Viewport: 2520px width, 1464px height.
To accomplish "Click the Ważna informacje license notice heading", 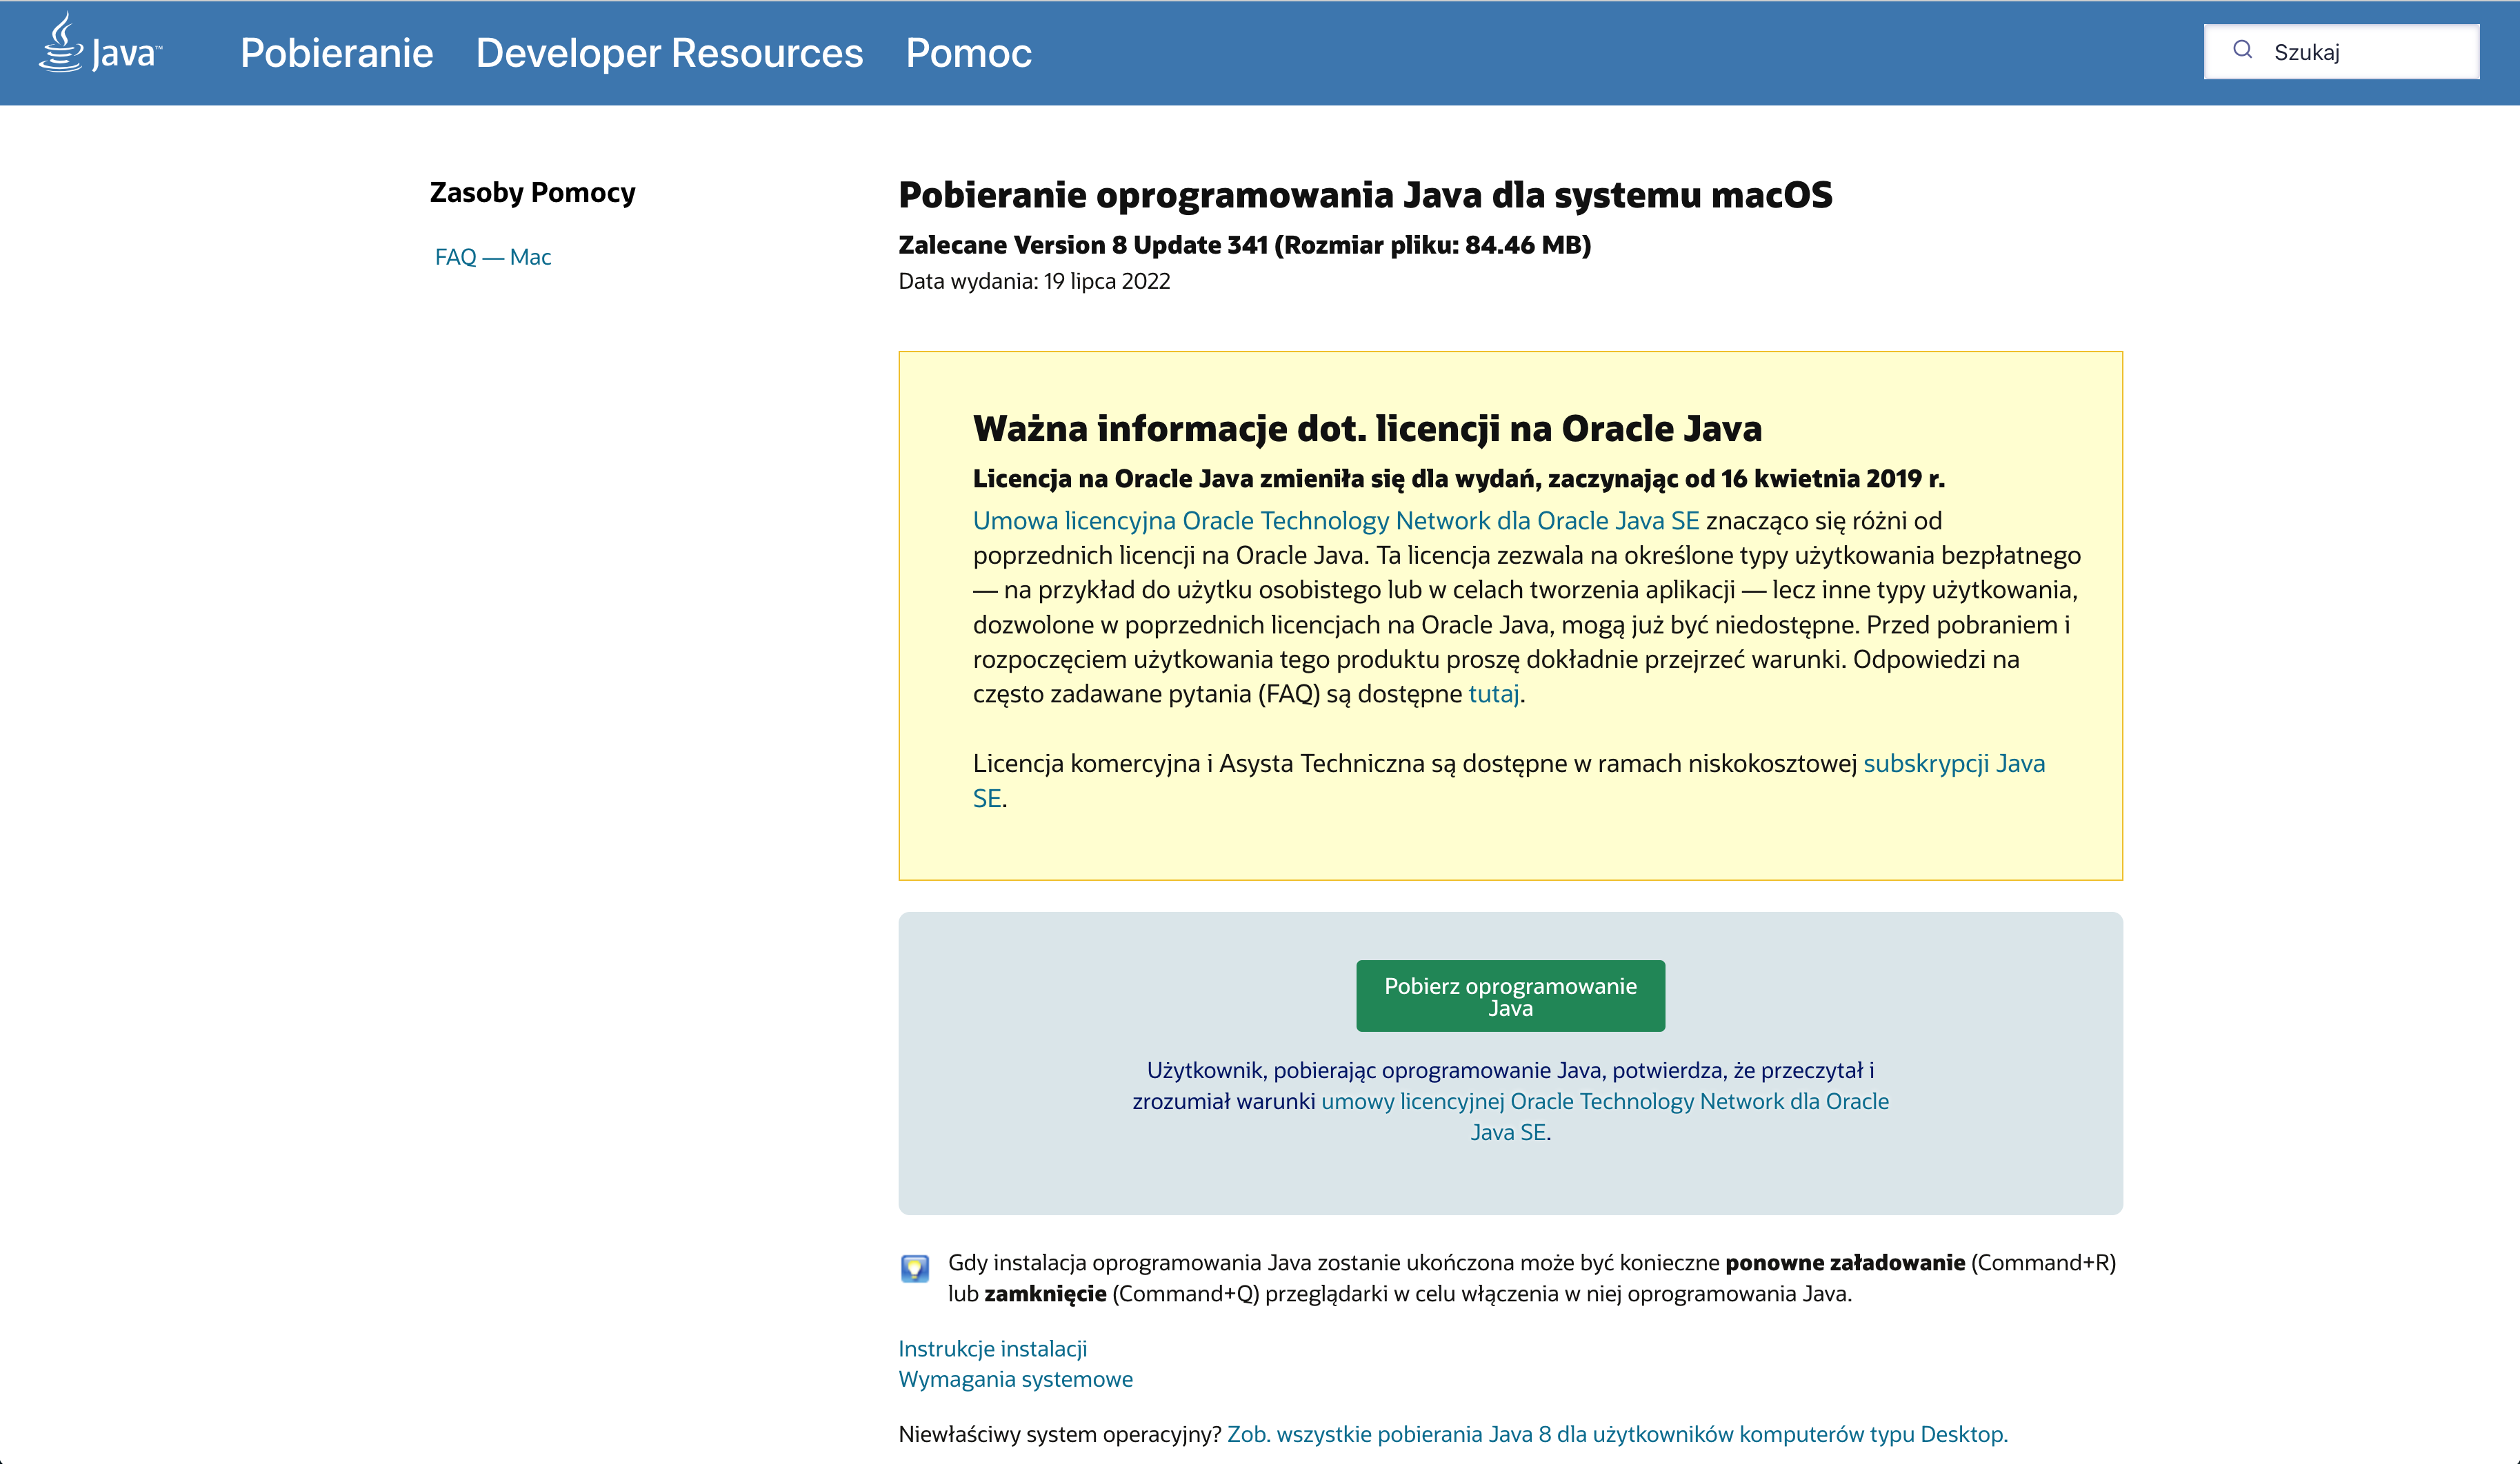I will point(1366,429).
